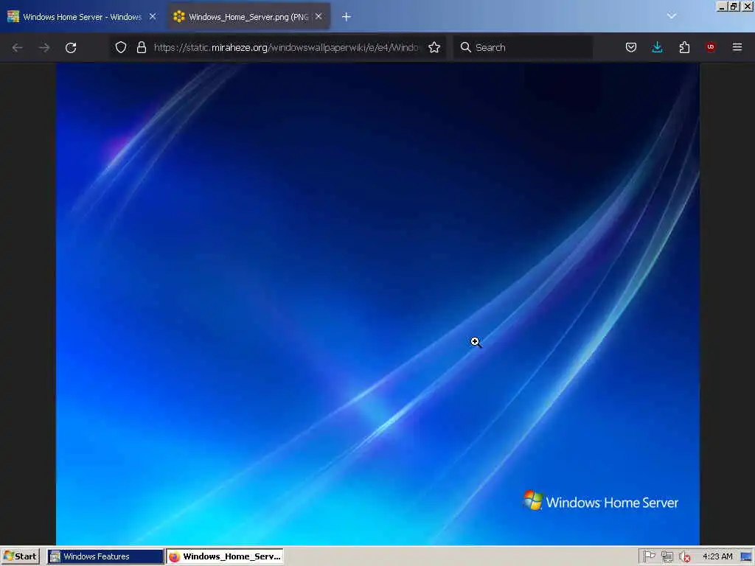
Task: Bookmark this page with the star
Action: tap(434, 47)
